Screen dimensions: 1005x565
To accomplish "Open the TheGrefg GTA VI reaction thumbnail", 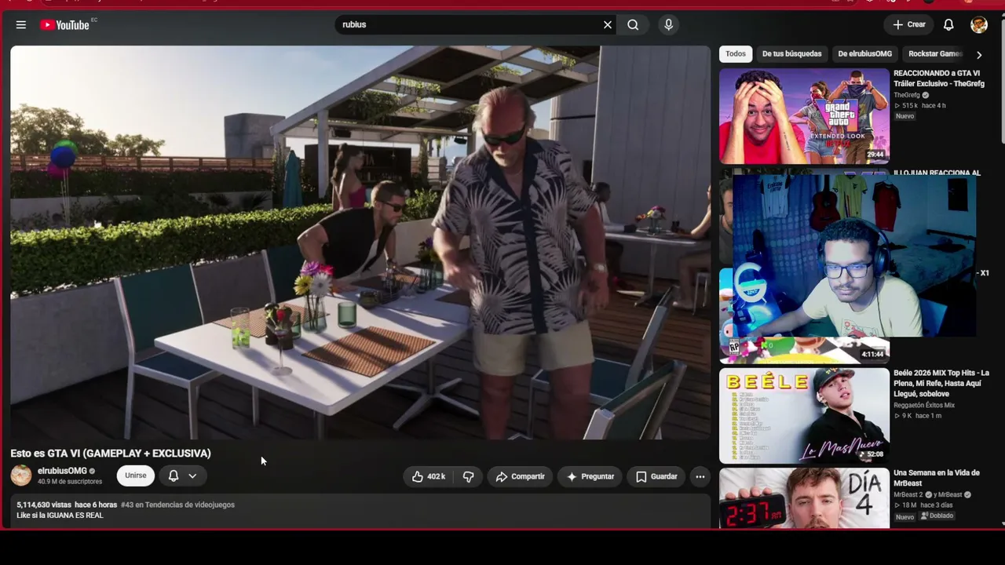I will point(804,116).
